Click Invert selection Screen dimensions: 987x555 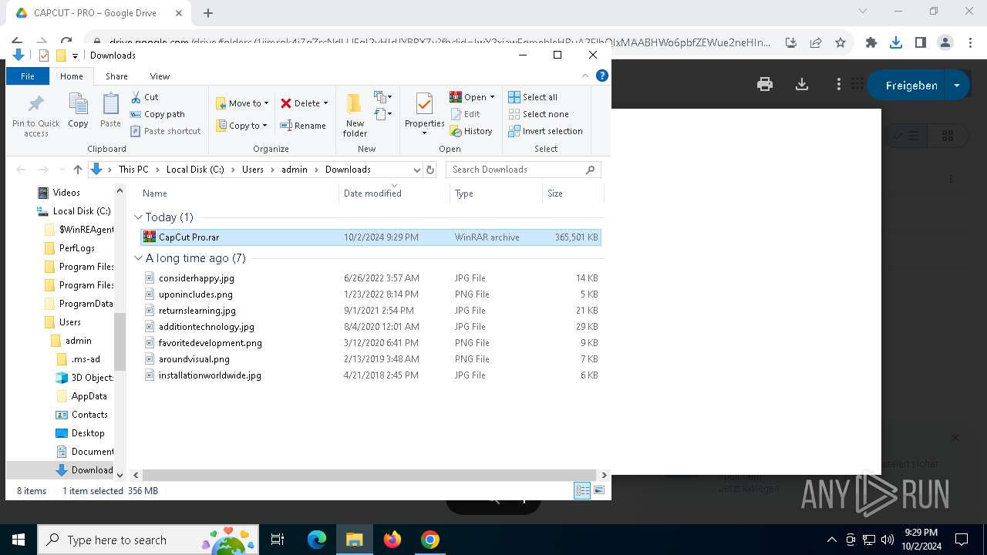click(545, 131)
